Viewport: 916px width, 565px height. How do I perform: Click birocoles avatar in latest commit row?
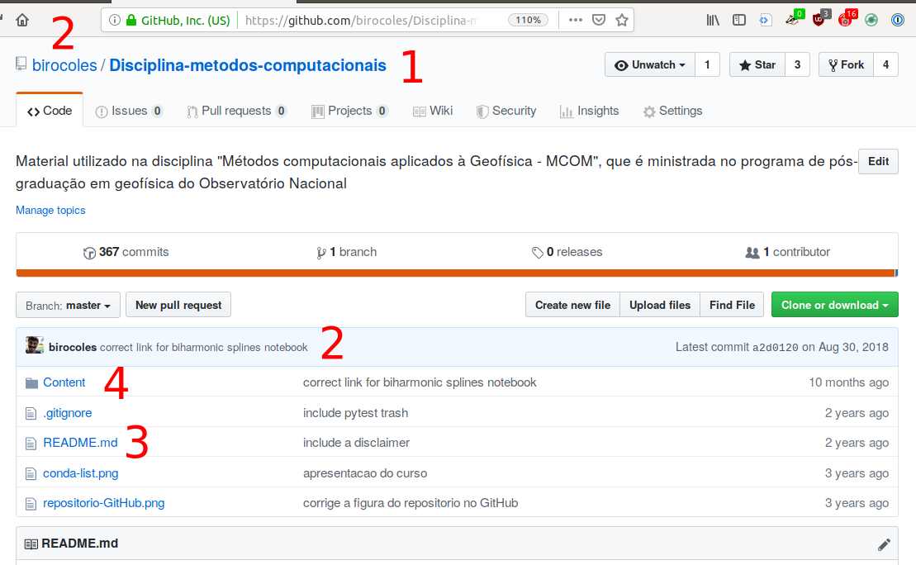pyautogui.click(x=35, y=345)
